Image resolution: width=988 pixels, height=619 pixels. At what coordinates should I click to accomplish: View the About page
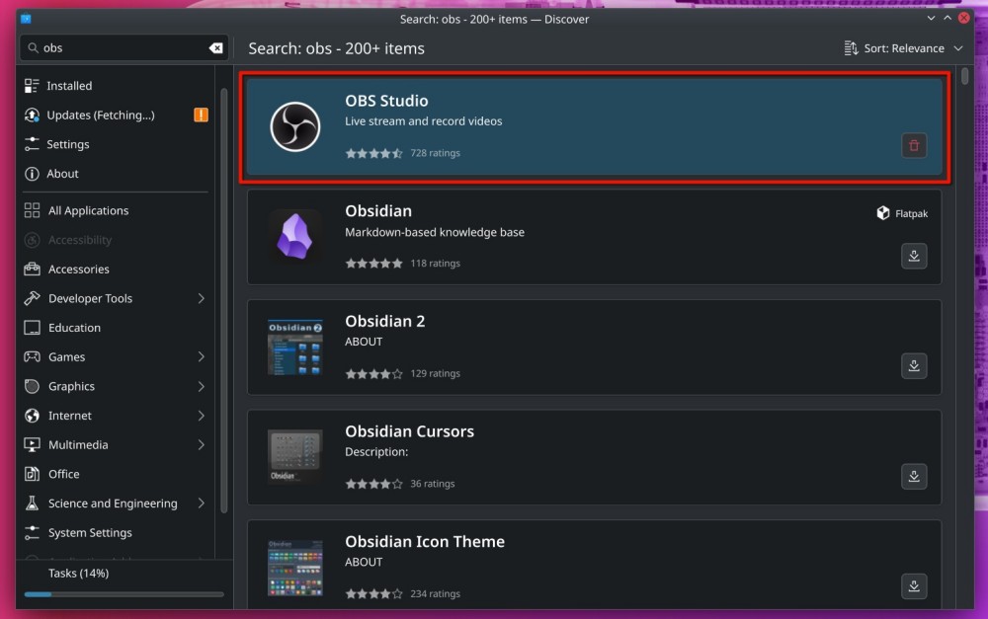[x=64, y=174]
